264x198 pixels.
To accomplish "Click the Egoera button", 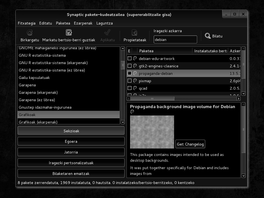I will click(x=71, y=141).
